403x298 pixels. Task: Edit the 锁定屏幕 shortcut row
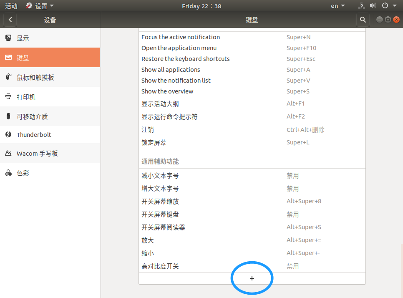tap(252, 142)
